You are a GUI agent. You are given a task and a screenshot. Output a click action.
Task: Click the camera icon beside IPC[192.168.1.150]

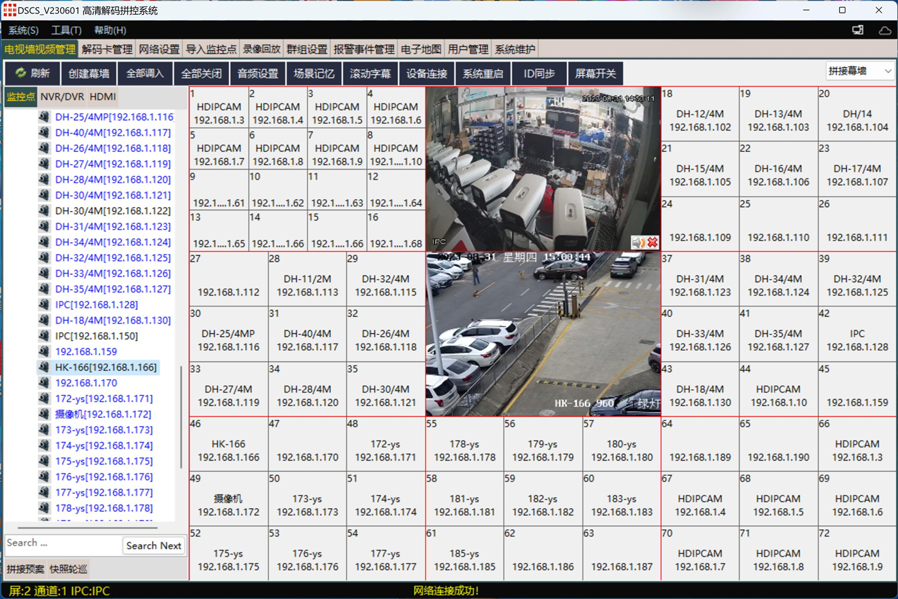[44, 336]
